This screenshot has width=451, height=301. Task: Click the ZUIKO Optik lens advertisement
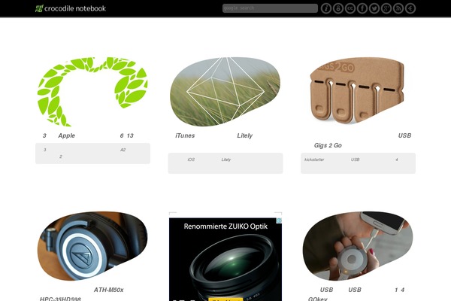[225, 259]
